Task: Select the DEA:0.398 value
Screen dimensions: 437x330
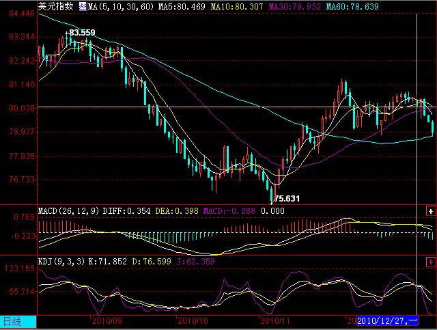Action: (177, 211)
